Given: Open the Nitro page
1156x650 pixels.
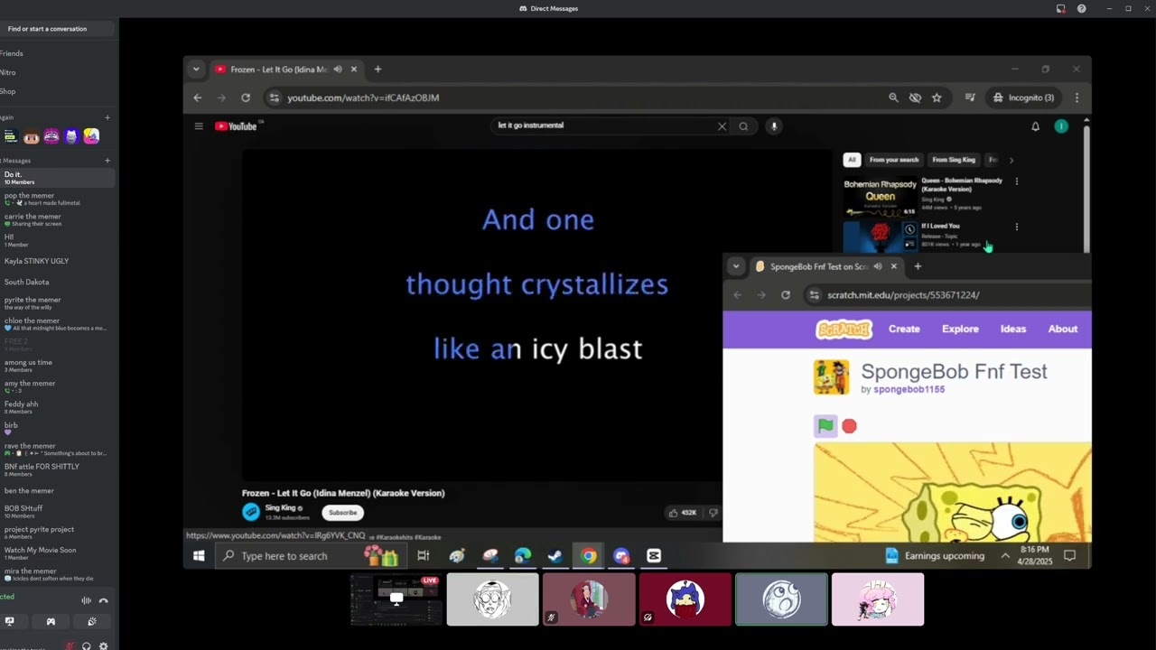Looking at the screenshot, I should point(8,72).
